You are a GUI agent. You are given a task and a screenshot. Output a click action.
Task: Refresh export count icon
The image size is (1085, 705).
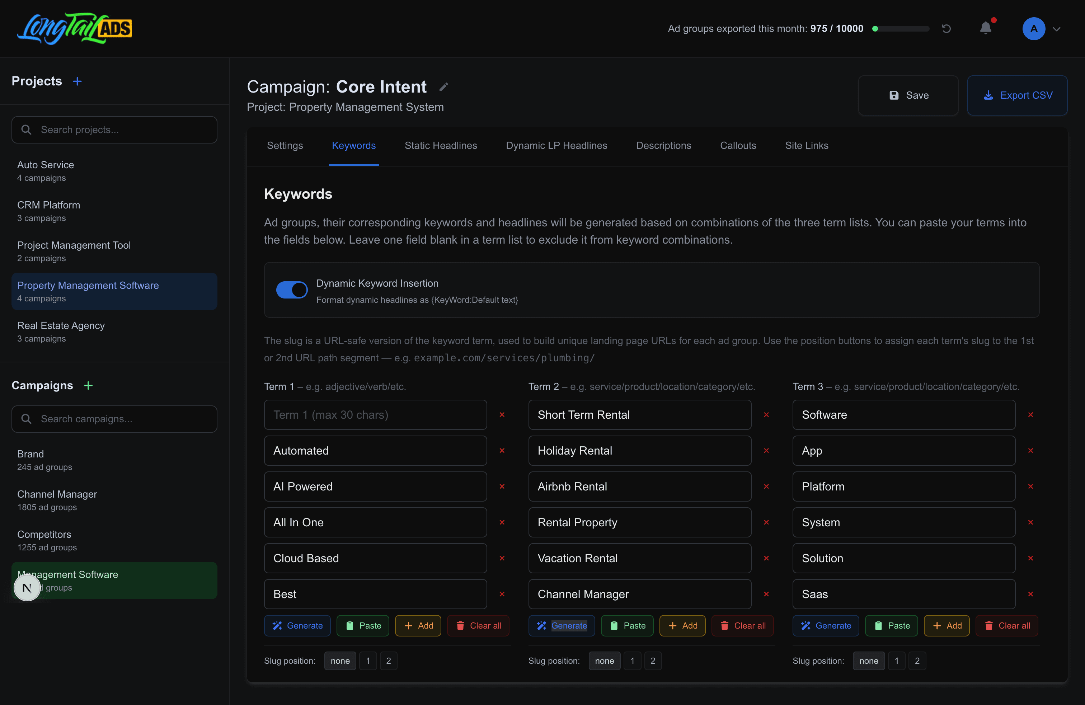947,29
